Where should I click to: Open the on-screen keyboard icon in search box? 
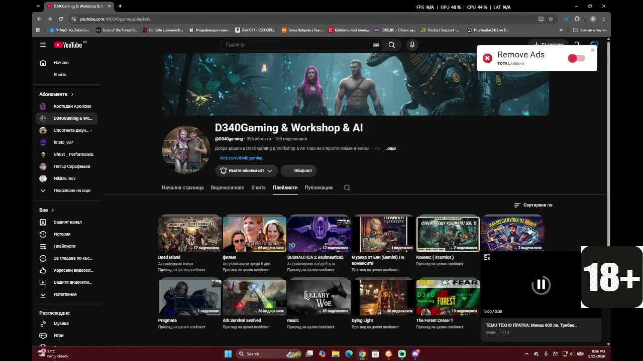pyautogui.click(x=376, y=45)
